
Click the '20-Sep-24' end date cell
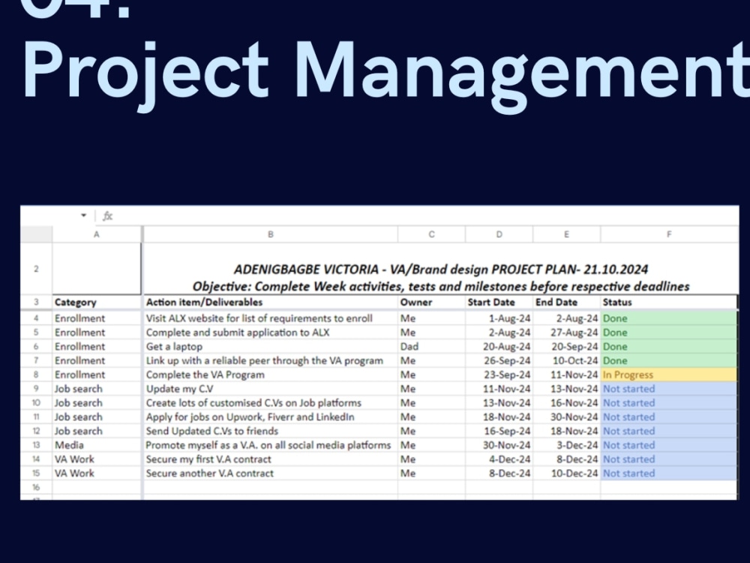click(x=566, y=347)
